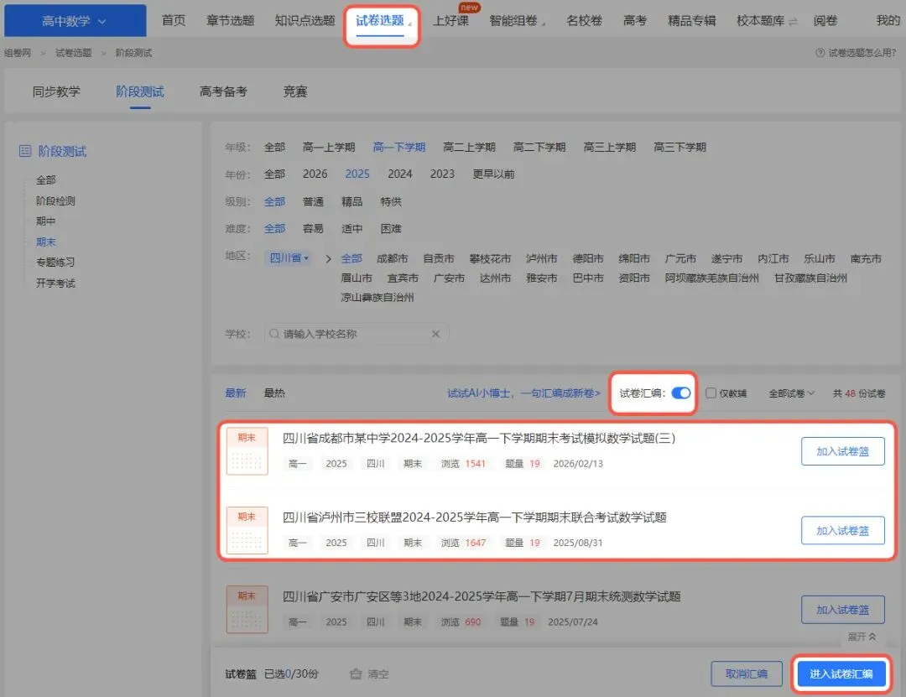Screen dimensions: 906x697
Task: Click the search magnifier icon in school field
Action: point(273,334)
